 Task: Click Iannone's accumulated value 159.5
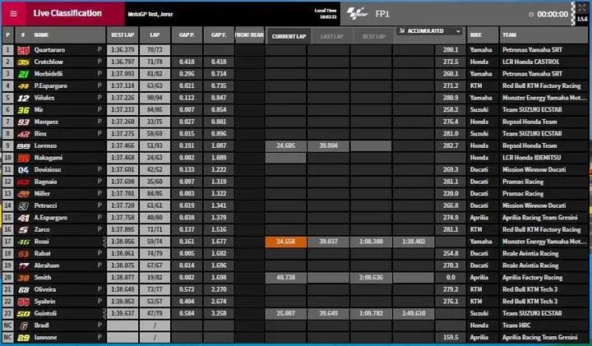pos(451,338)
